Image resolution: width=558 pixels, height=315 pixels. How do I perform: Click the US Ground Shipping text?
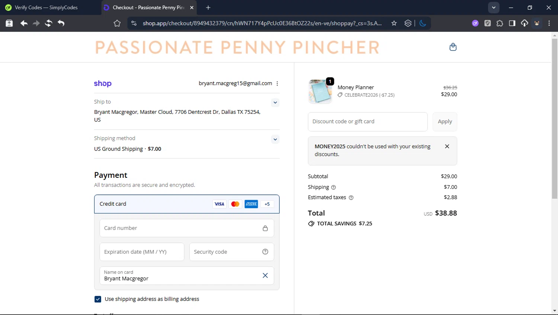click(118, 149)
